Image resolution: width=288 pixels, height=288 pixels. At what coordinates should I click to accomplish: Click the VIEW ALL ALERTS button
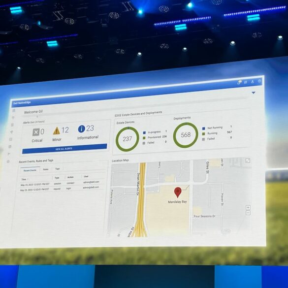pyautogui.click(x=64, y=149)
